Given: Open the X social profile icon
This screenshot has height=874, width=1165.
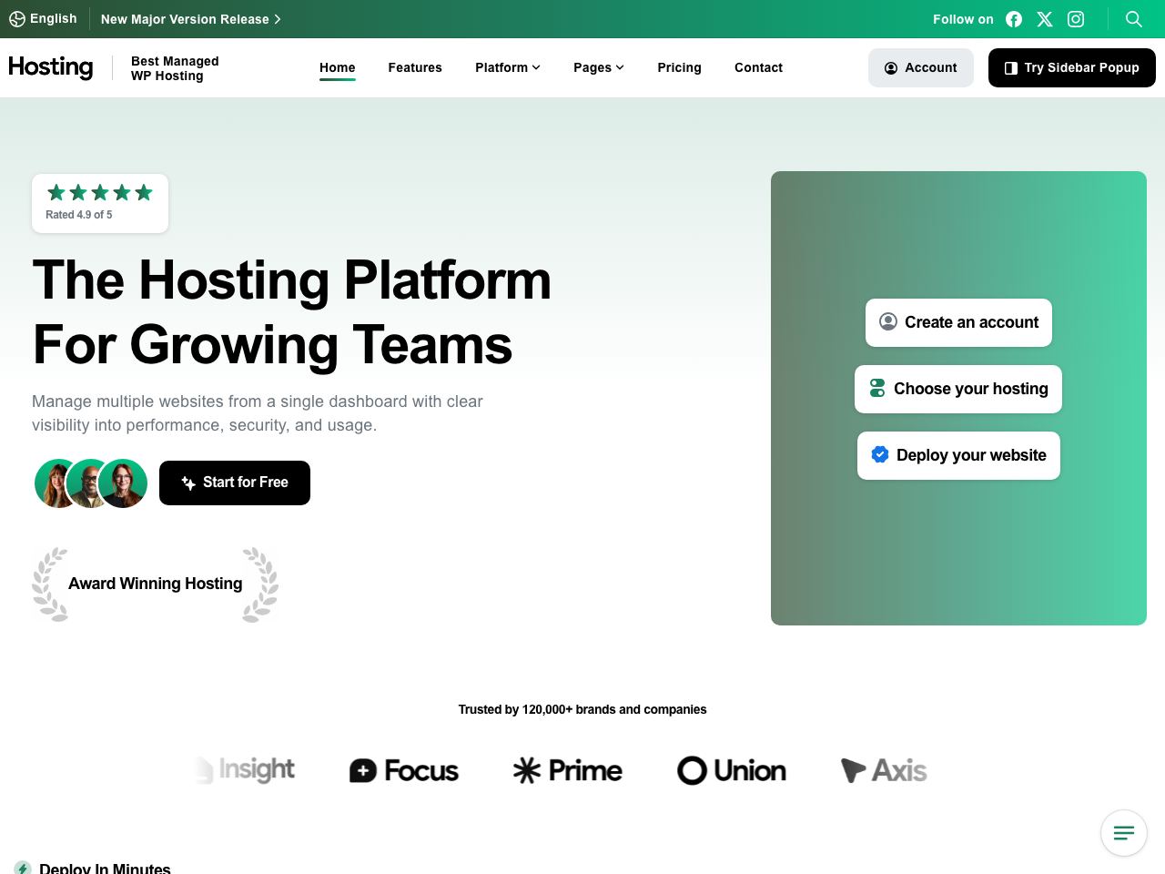Looking at the screenshot, I should pyautogui.click(x=1045, y=19).
